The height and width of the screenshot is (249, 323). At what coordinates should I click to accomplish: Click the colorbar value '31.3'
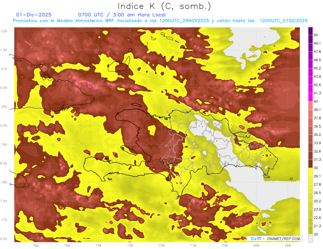tap(317, 160)
